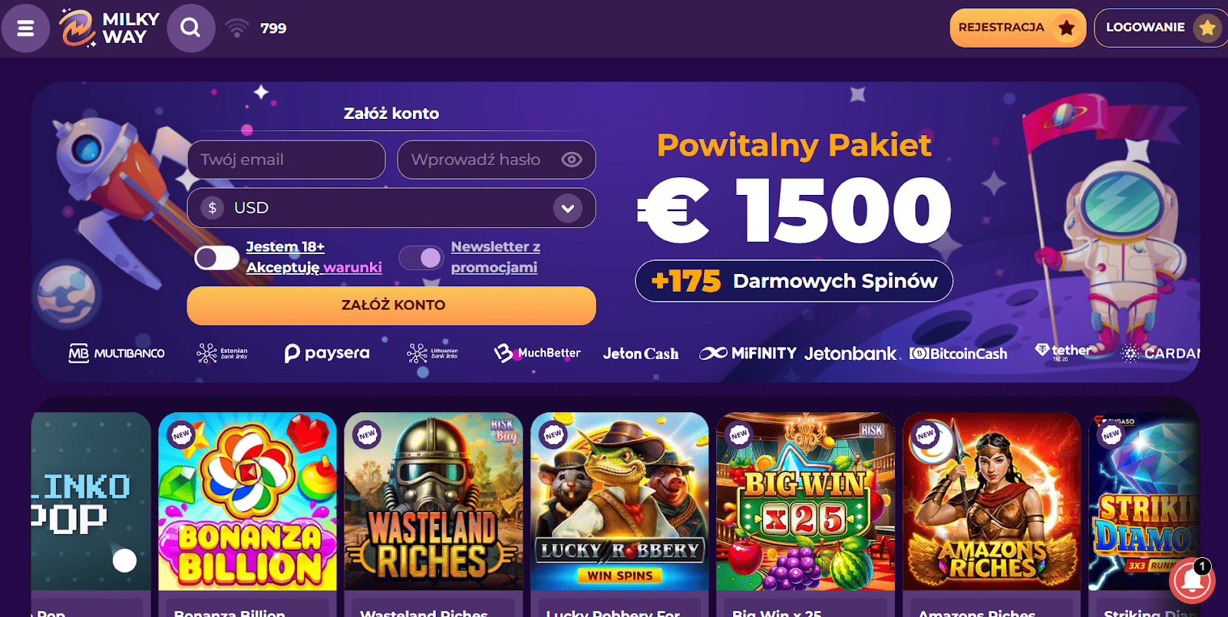Click the Wi-Fi signal icon
This screenshot has height=617, width=1228.
pyautogui.click(x=237, y=28)
